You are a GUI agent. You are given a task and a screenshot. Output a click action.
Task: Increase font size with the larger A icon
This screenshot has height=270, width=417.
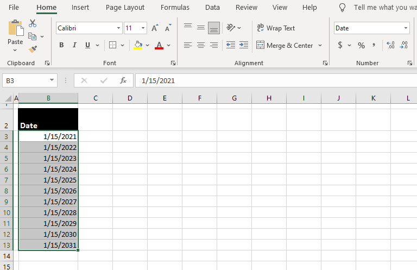(x=155, y=28)
